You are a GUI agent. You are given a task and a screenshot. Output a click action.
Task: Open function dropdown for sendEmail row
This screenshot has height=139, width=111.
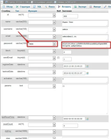(42, 58)
